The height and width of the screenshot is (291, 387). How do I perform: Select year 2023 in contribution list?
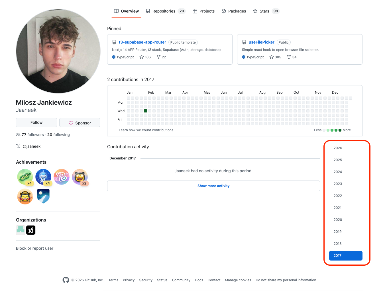[346, 184]
